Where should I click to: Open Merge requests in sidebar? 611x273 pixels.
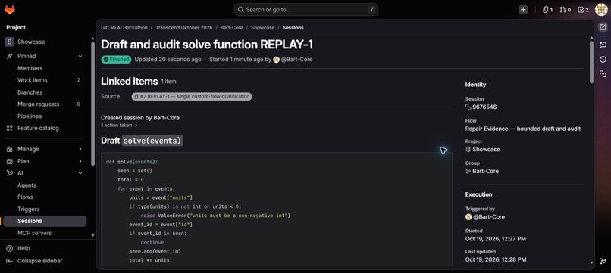[x=38, y=104]
